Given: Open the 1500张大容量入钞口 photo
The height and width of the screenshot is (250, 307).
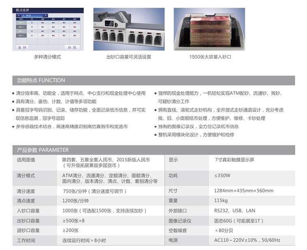Looking at the screenshot, I should pos(209,29).
